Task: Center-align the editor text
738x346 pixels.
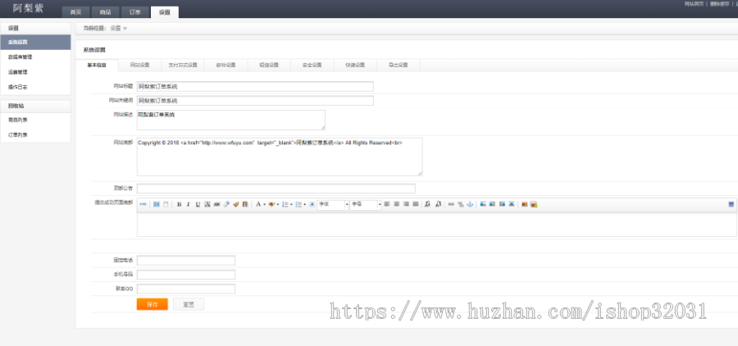Action: [396, 204]
